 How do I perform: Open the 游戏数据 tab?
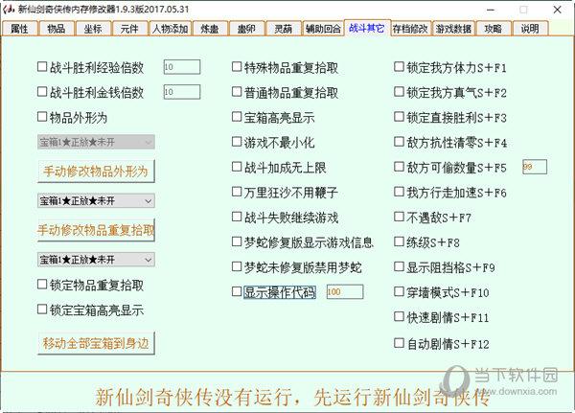(x=453, y=29)
